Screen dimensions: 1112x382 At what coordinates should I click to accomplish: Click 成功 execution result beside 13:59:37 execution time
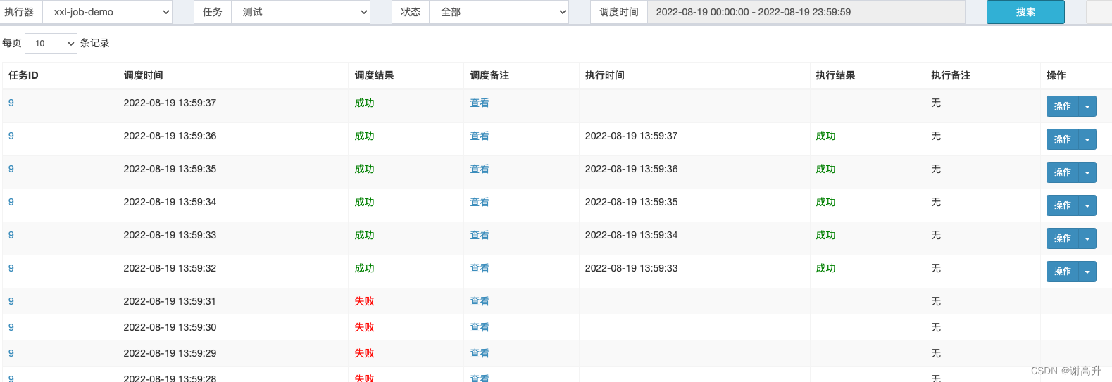[825, 136]
